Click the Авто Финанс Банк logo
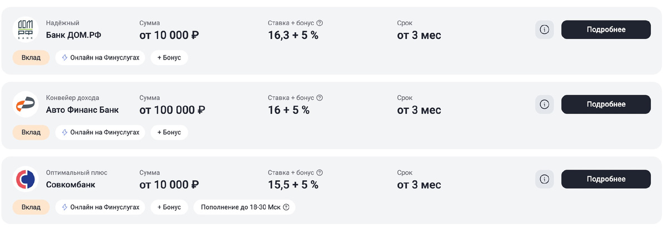Image resolution: width=667 pixels, height=228 pixels. pos(25,105)
